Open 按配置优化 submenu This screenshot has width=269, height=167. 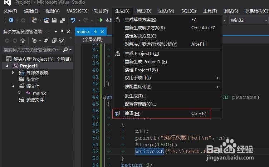coord(167,87)
